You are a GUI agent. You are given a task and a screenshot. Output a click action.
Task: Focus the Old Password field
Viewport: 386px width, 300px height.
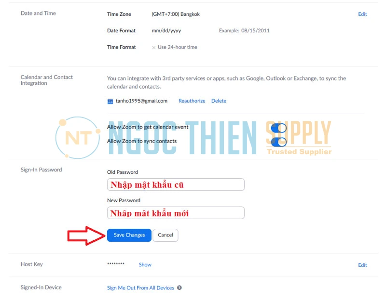(x=176, y=184)
